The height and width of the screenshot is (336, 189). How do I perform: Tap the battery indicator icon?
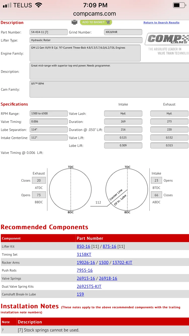pos(179,5)
